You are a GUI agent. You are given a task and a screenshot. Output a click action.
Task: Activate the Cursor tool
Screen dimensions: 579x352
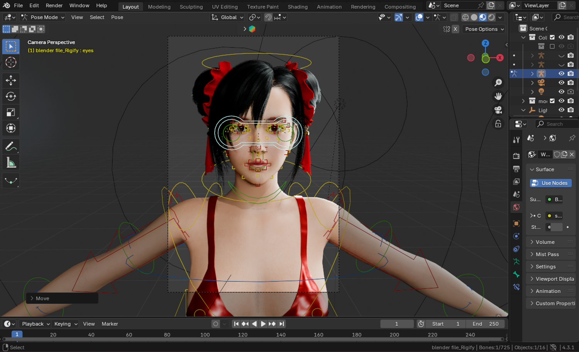point(11,62)
